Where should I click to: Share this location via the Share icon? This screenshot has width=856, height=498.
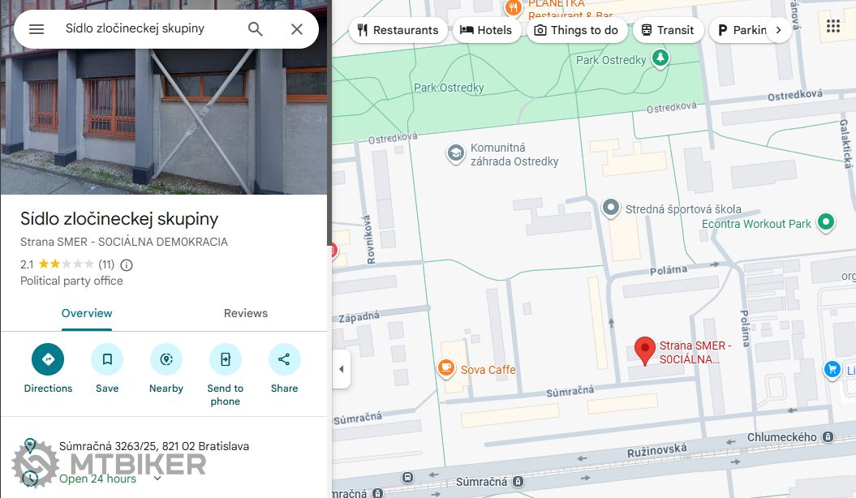pos(285,359)
